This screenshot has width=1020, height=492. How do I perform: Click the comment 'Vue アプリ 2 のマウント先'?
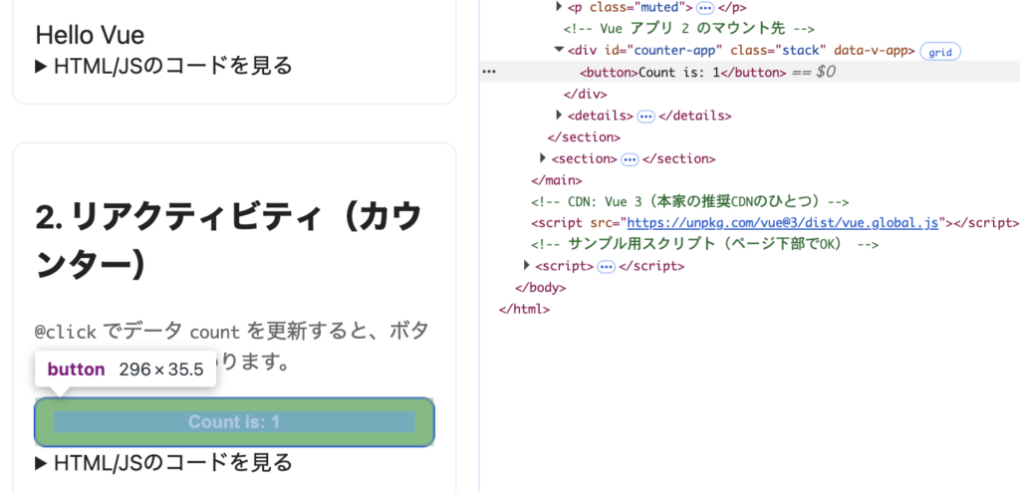[689, 29]
